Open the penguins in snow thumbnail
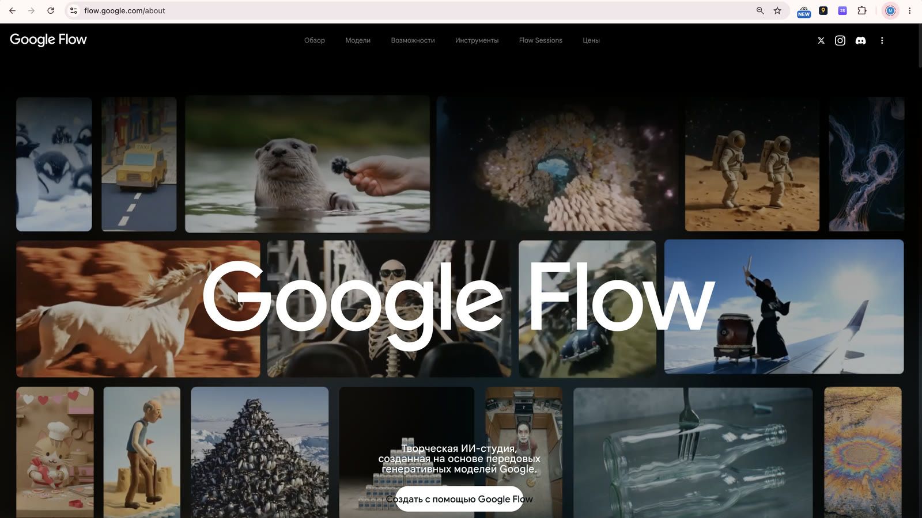The height and width of the screenshot is (518, 922). [54, 164]
